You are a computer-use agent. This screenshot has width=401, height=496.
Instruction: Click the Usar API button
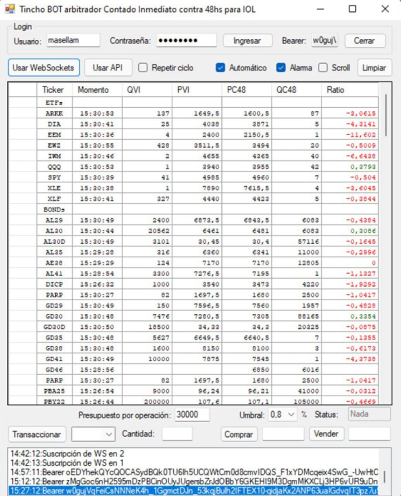point(108,68)
